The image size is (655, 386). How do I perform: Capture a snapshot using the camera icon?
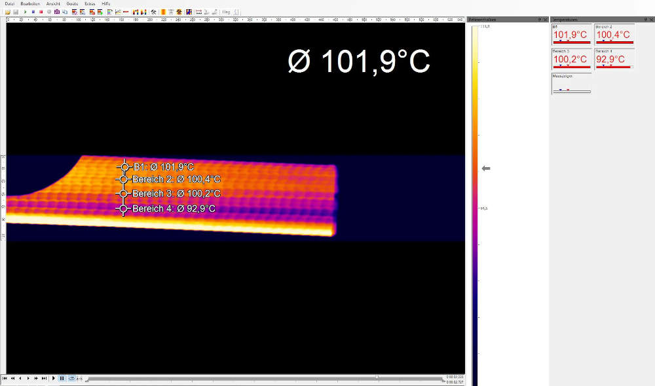click(56, 11)
